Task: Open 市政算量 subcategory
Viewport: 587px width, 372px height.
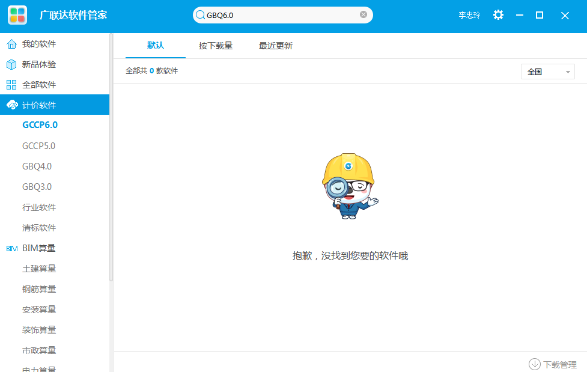Action: point(39,350)
